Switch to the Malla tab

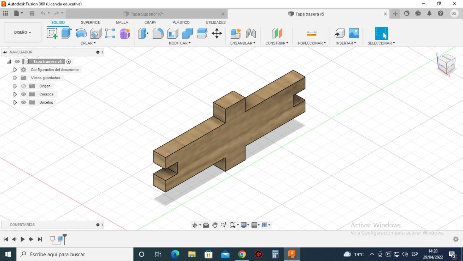pos(122,22)
